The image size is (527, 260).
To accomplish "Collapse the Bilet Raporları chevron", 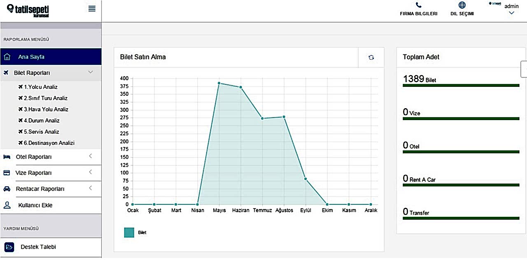I will 91,72.
